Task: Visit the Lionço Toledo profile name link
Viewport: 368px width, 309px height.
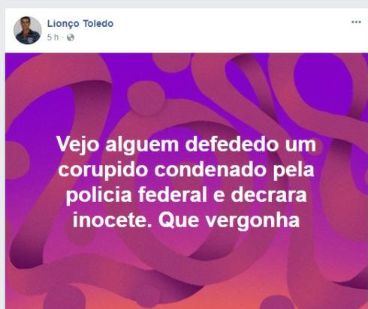Action: (80, 23)
